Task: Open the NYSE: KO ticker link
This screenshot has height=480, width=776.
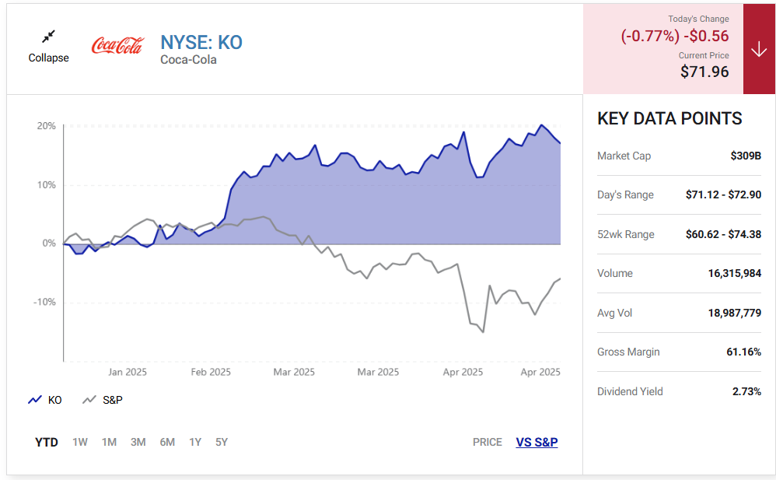Action: 201,43
